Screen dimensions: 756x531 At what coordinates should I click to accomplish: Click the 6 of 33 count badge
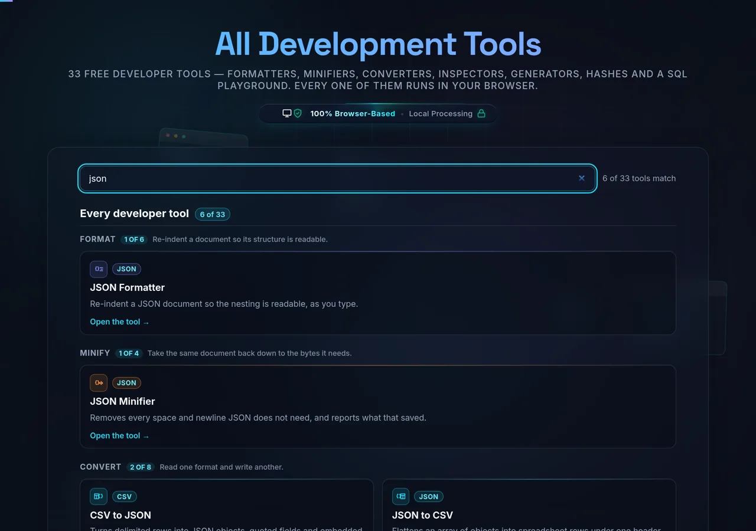point(213,214)
